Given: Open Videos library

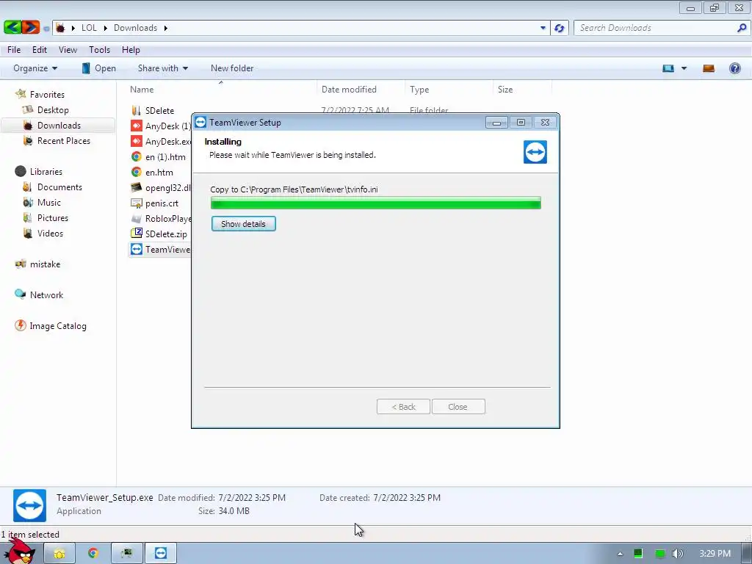Looking at the screenshot, I should click(x=50, y=233).
